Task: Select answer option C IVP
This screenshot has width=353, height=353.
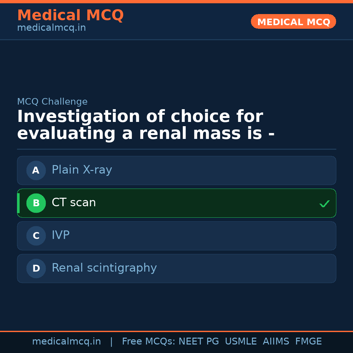Action: pos(176,236)
